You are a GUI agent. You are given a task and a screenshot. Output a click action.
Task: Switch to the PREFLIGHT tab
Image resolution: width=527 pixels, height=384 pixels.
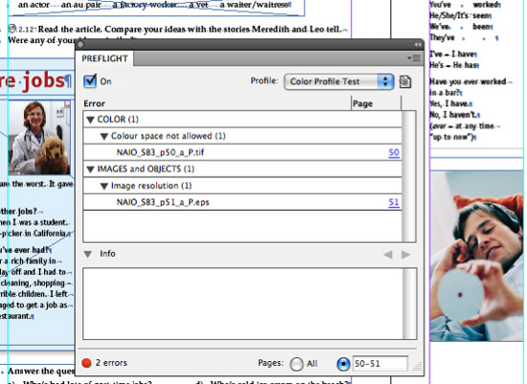click(104, 58)
